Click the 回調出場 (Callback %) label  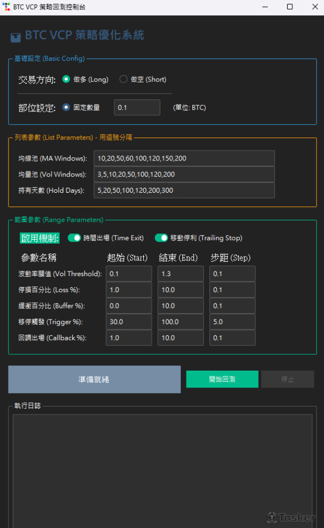pos(53,338)
